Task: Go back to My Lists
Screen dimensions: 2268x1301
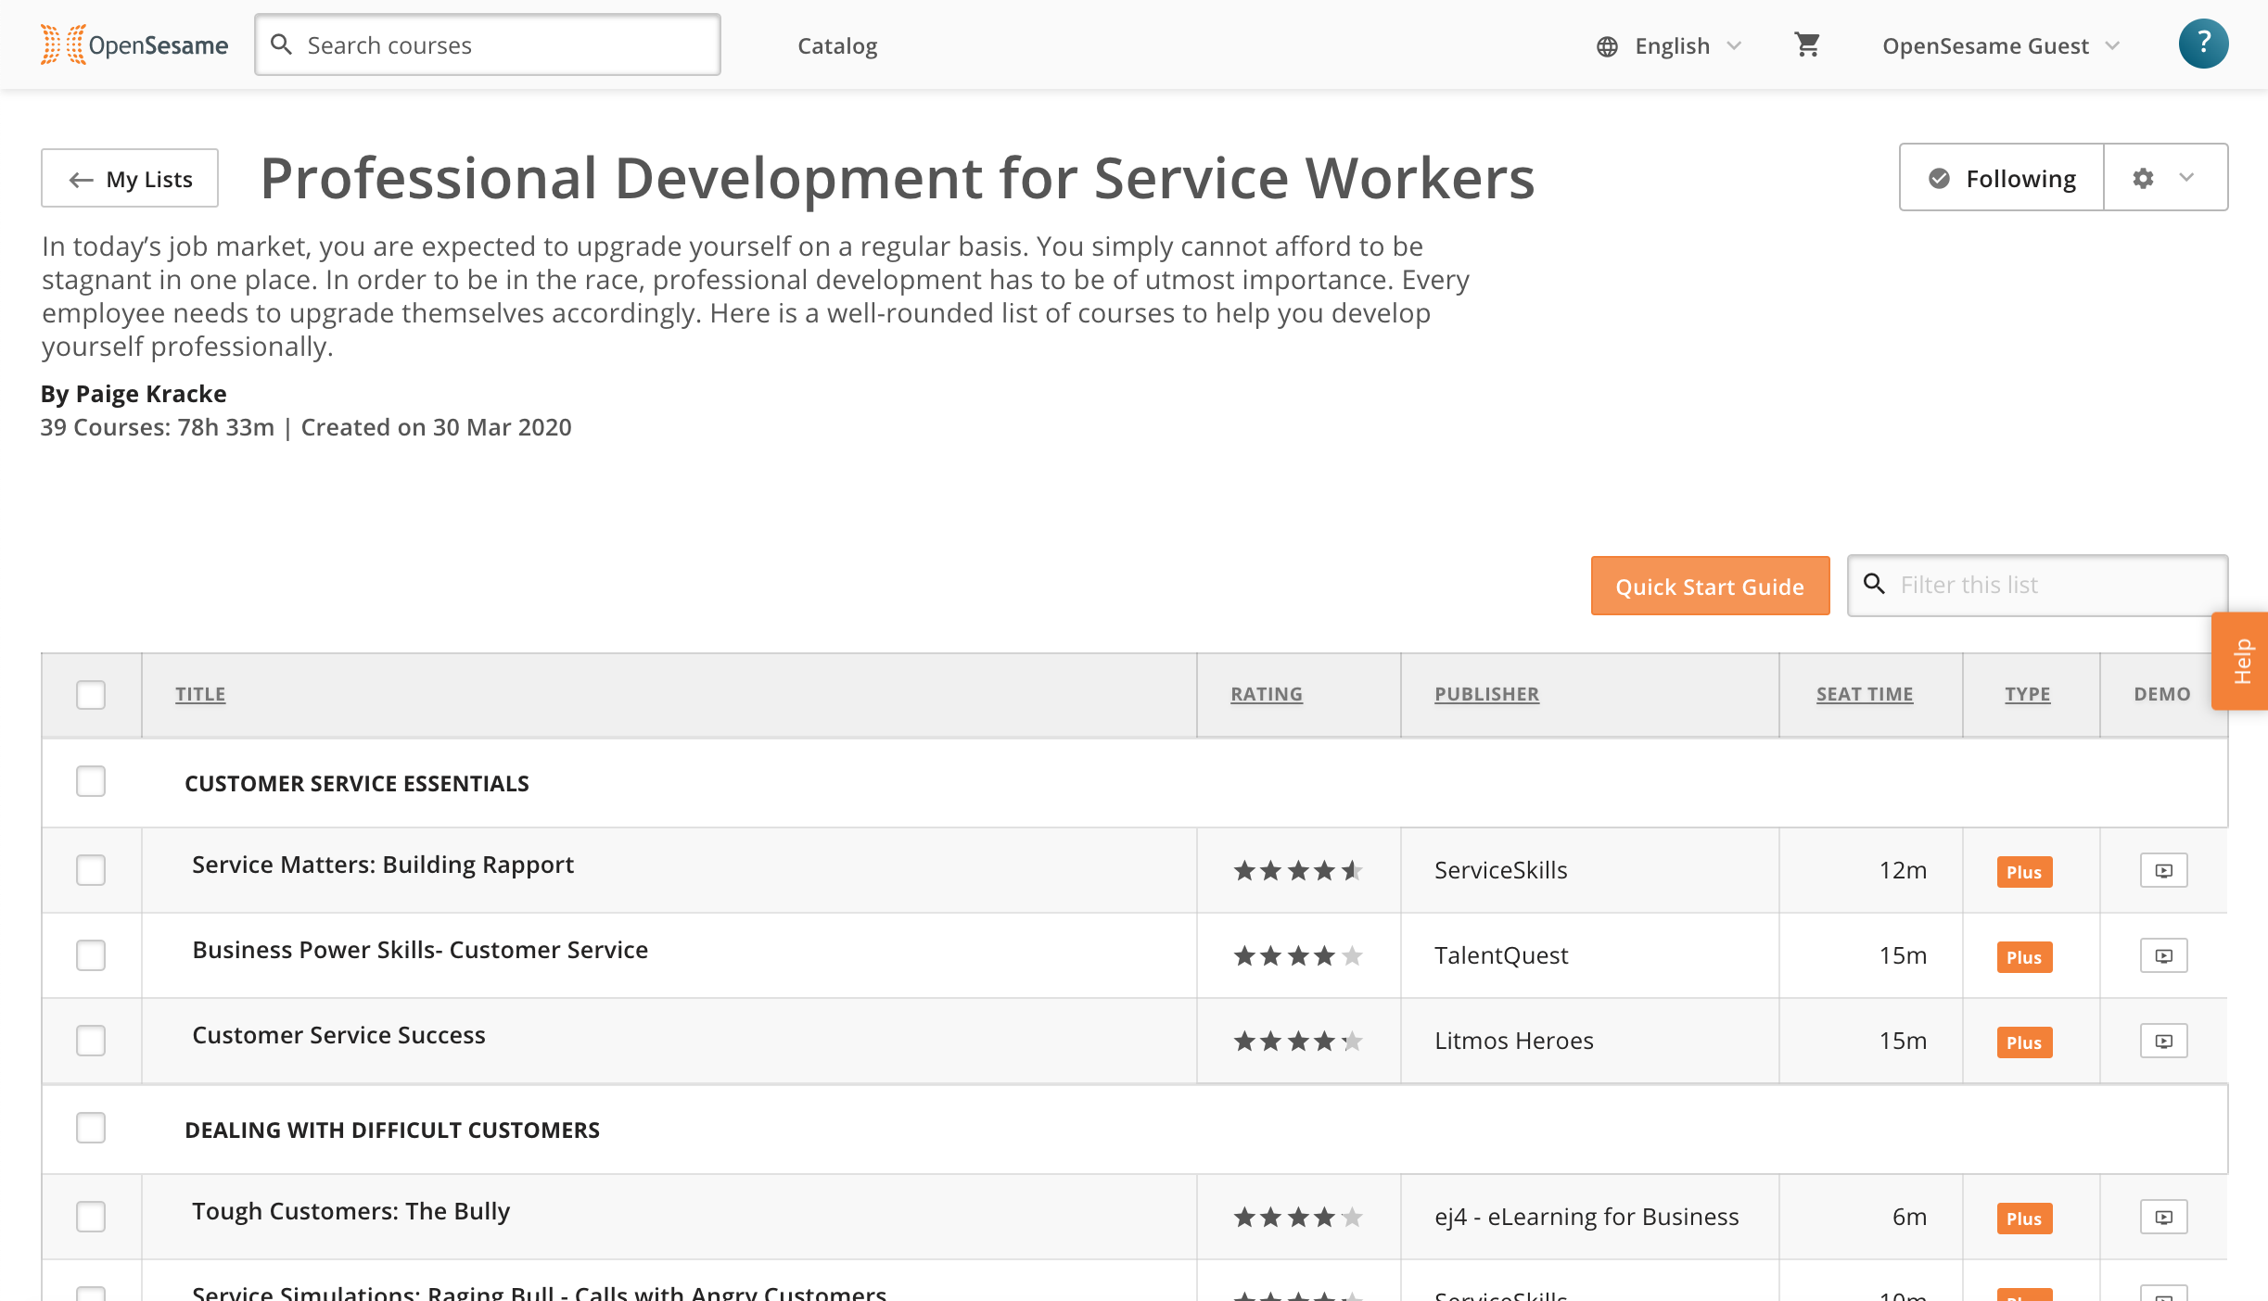Action: tap(130, 178)
